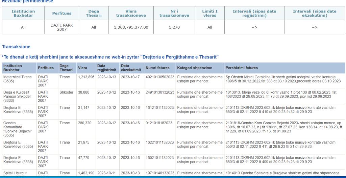The width and height of the screenshot is (346, 178).
Task: Select the Limiti I vleres summary header
Action: tap(209, 13)
